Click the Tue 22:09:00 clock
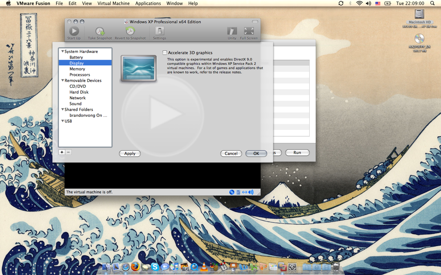The height and width of the screenshot is (275, 441). 410,3
